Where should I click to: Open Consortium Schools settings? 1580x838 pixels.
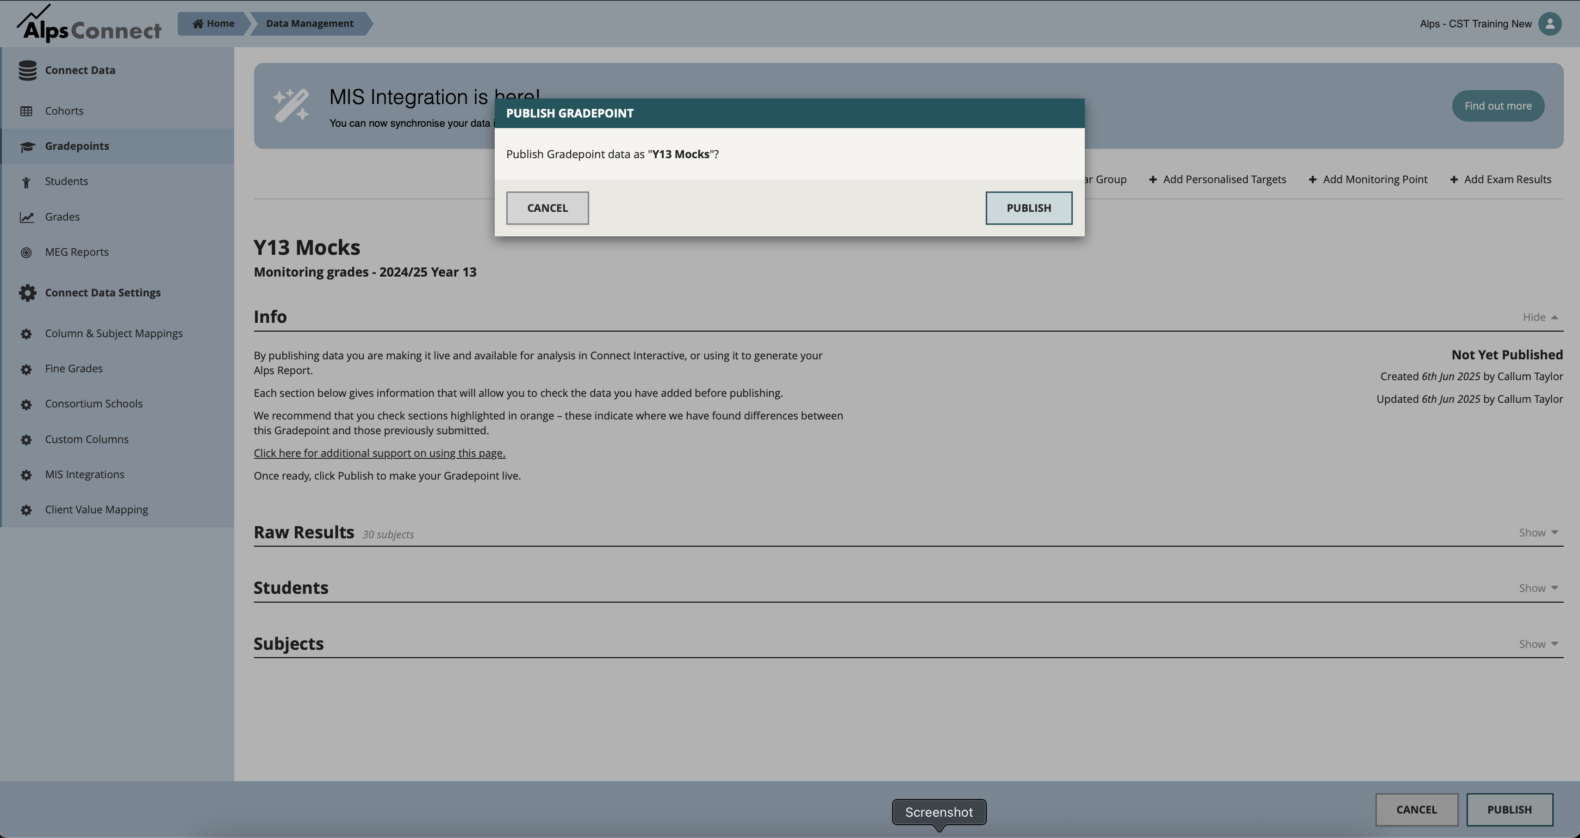117,403
